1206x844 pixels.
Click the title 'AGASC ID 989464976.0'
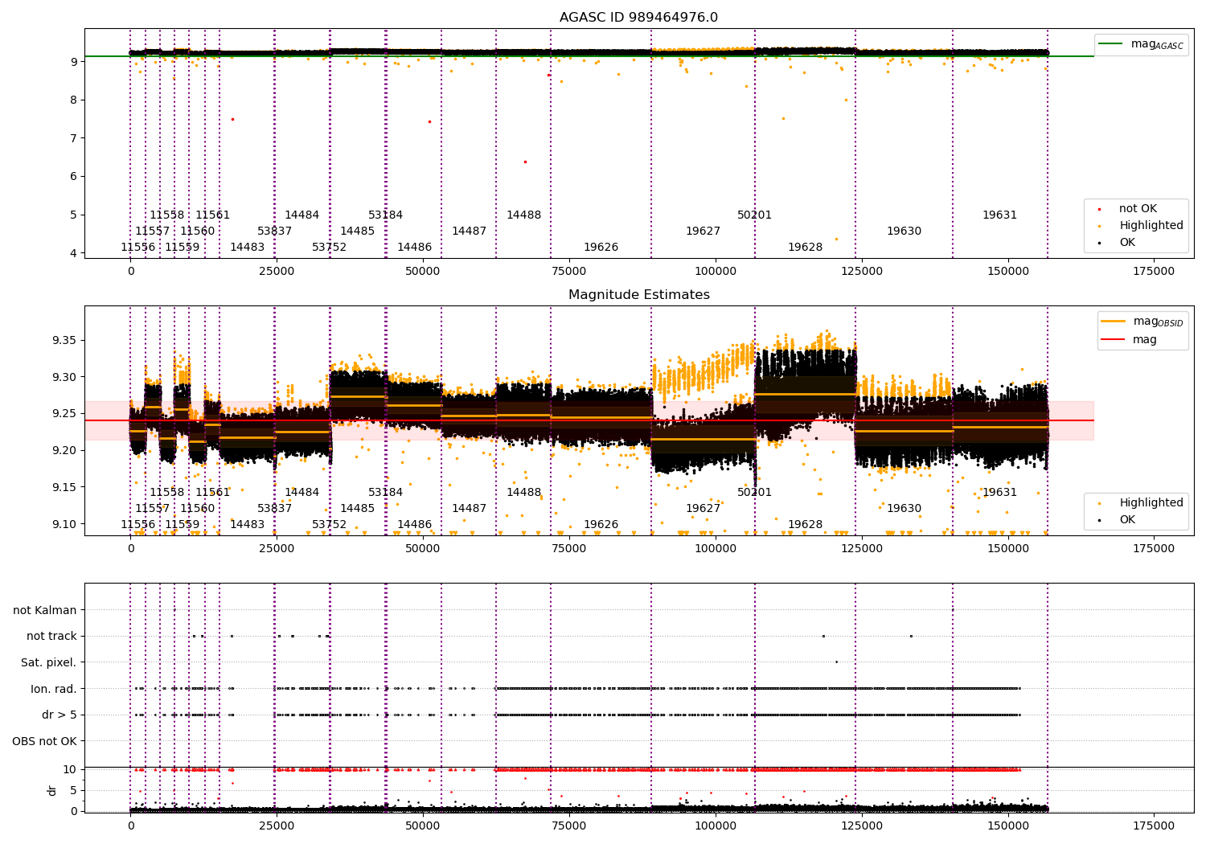(x=638, y=18)
